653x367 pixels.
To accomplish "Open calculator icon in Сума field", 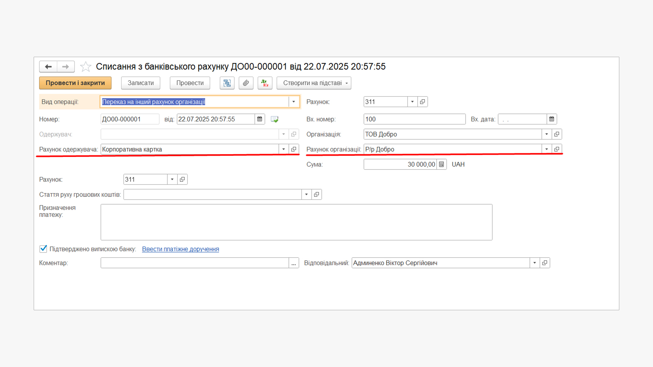I will pyautogui.click(x=441, y=164).
